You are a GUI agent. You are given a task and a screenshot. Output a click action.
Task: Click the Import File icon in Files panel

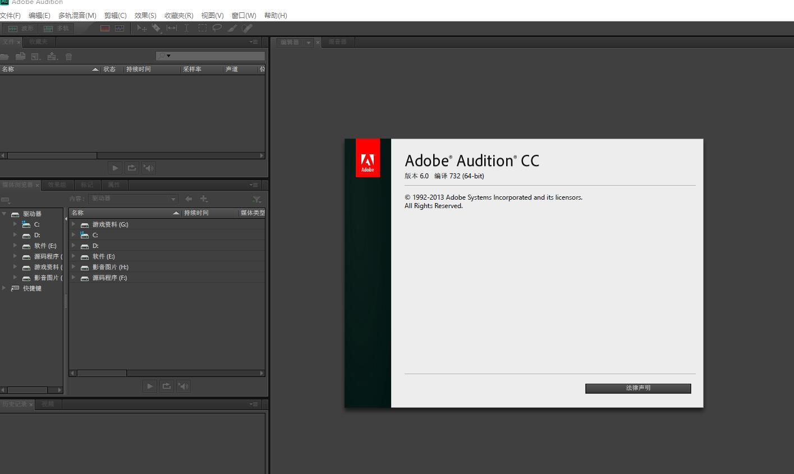[x=20, y=56]
